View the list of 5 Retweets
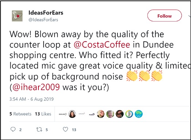191x140 pixels. (x=20, y=114)
